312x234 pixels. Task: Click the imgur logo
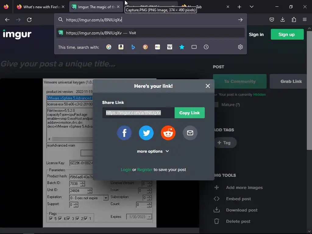[17, 34]
